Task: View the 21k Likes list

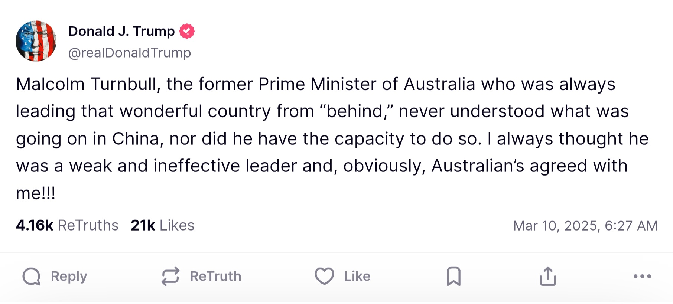Action: 162,225
